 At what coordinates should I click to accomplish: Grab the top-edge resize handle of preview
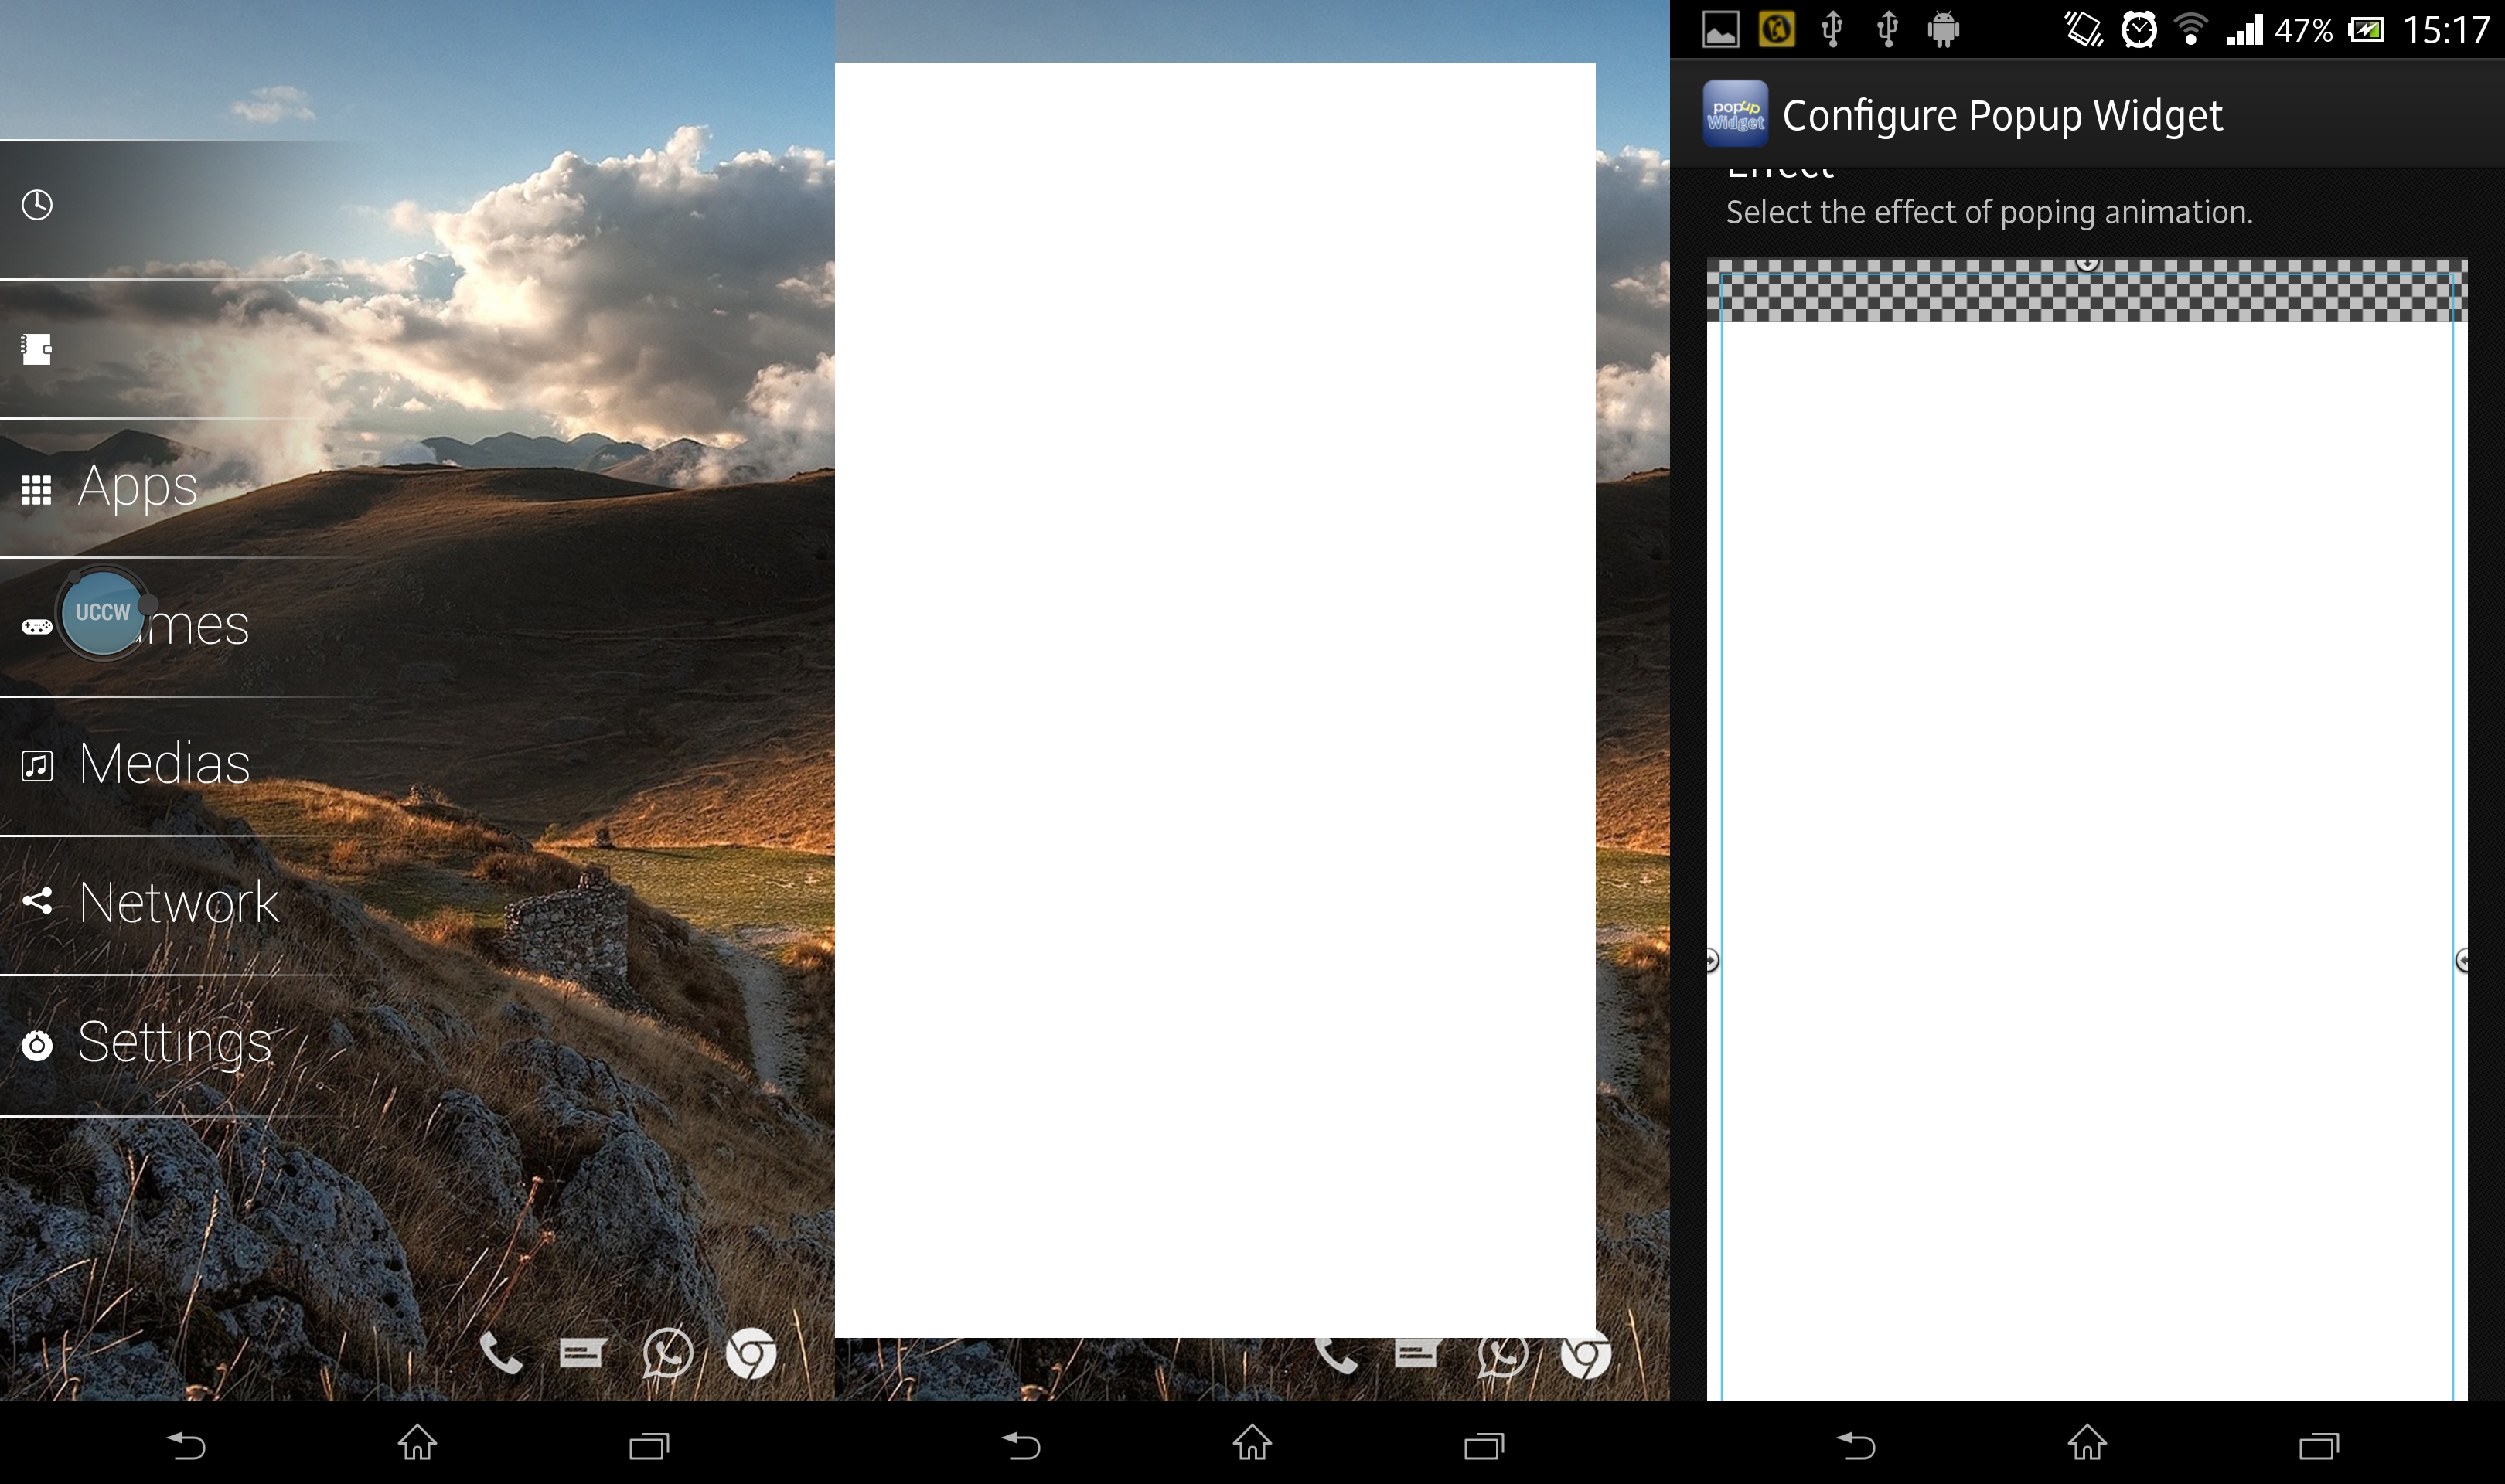[2086, 263]
